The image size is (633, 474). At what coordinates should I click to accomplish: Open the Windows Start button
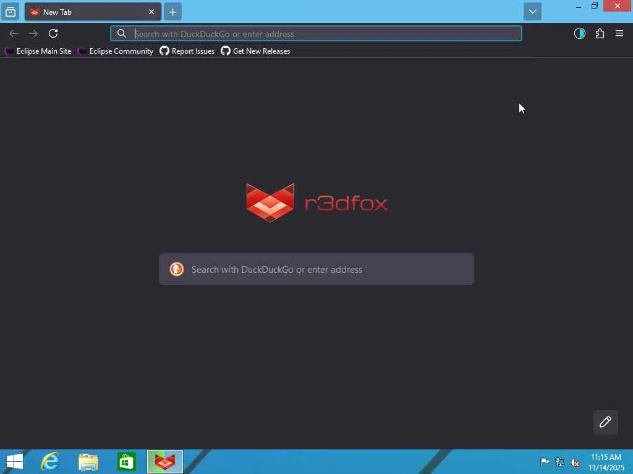15,462
